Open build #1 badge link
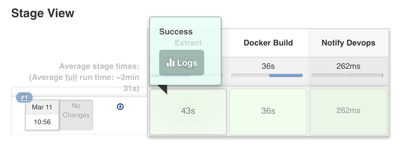 [x=24, y=98]
